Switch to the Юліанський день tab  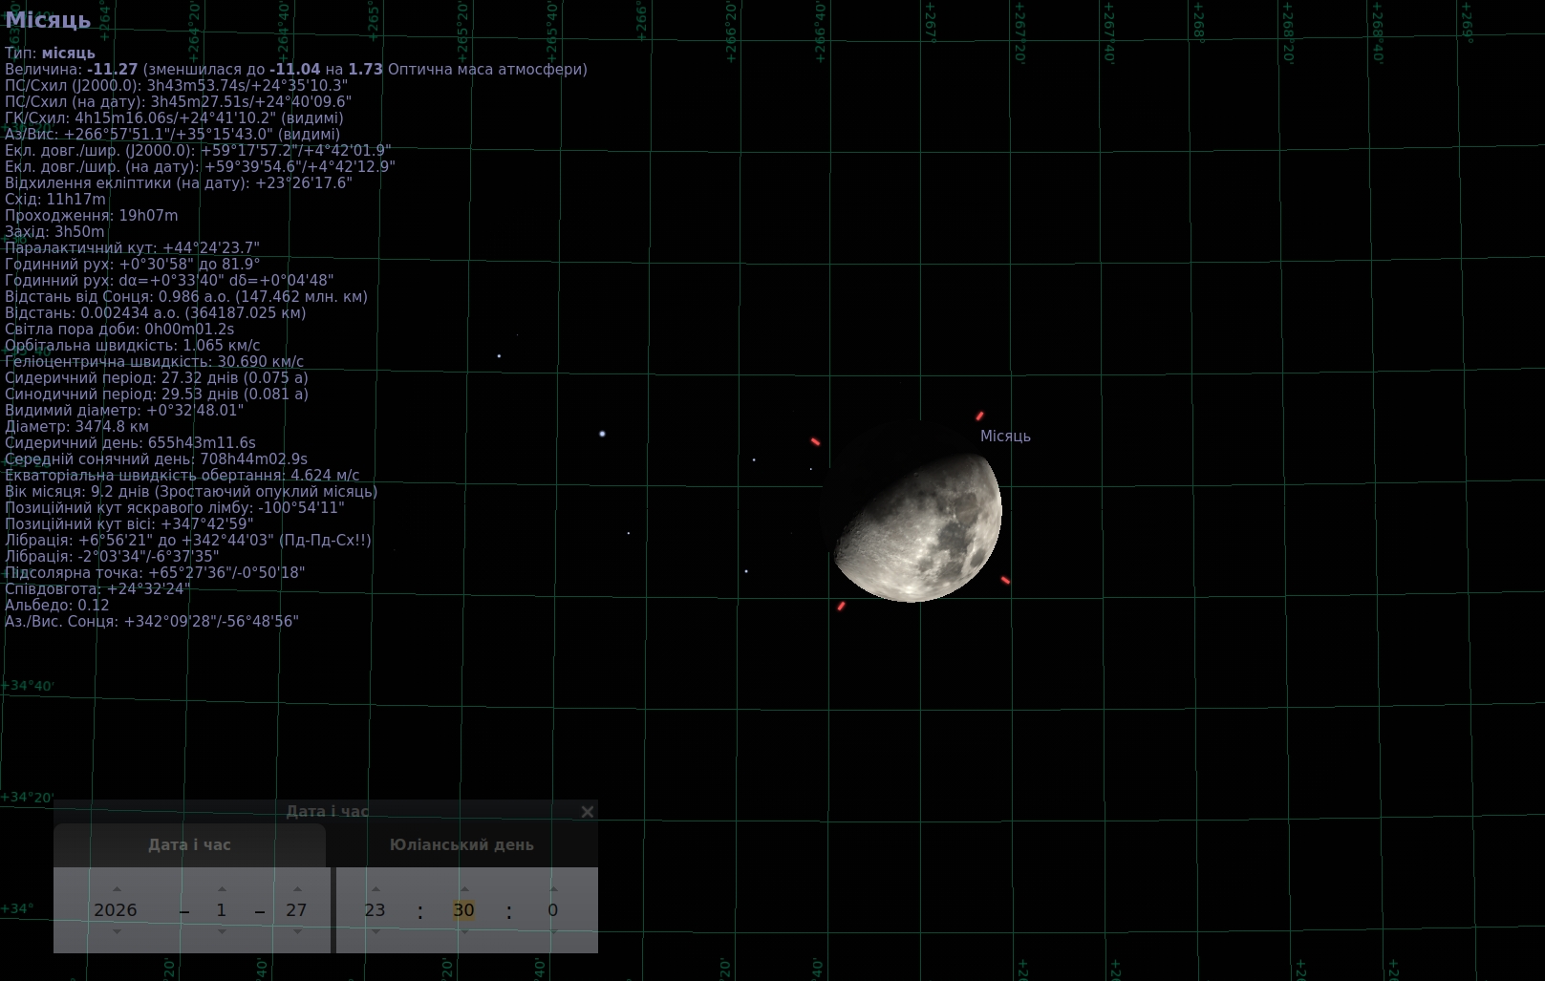click(461, 844)
